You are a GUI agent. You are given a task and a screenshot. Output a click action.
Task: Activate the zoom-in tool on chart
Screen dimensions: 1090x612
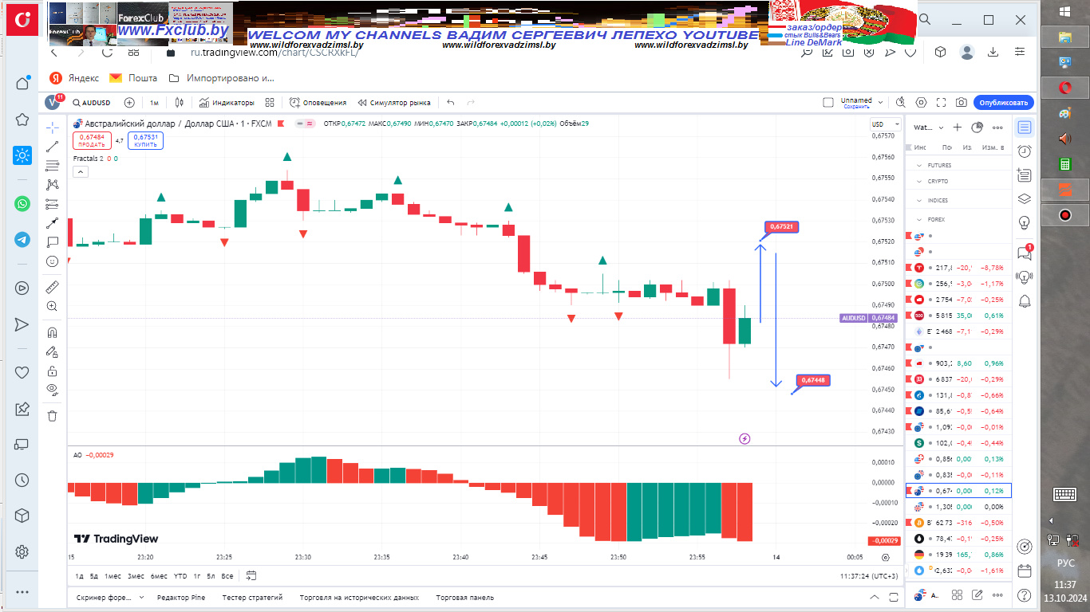(x=53, y=306)
